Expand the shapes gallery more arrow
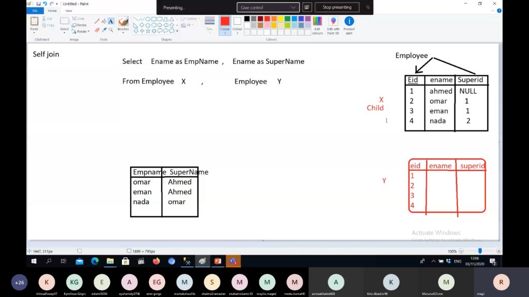Screen dimensions: 529x297 pos(178,30)
